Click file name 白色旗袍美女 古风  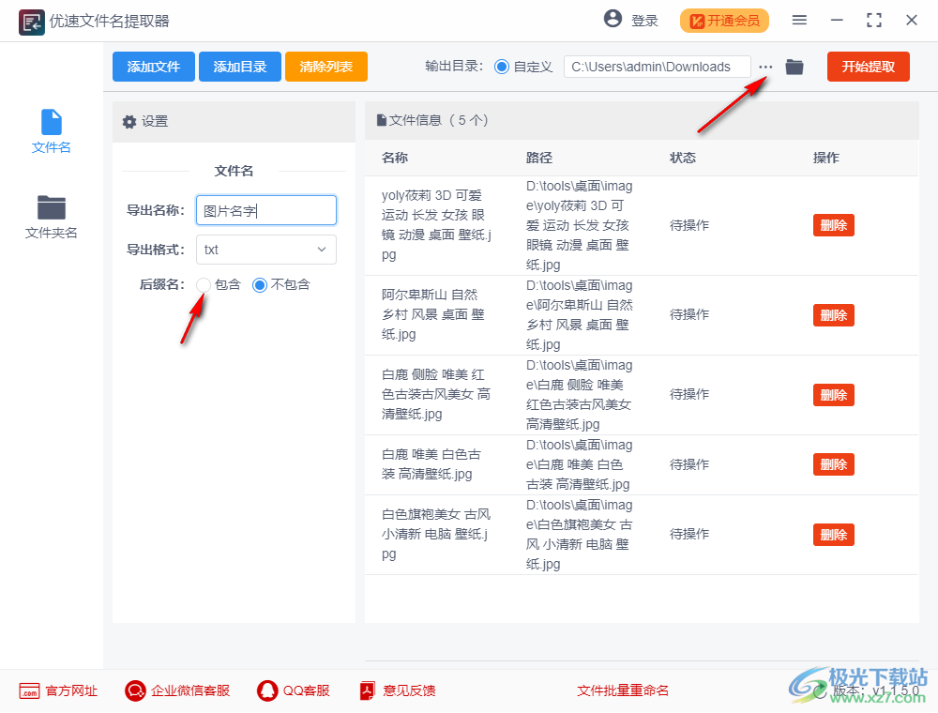tap(436, 534)
